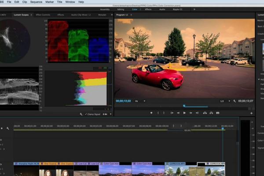Open Program monitor settings wrench

(235, 101)
